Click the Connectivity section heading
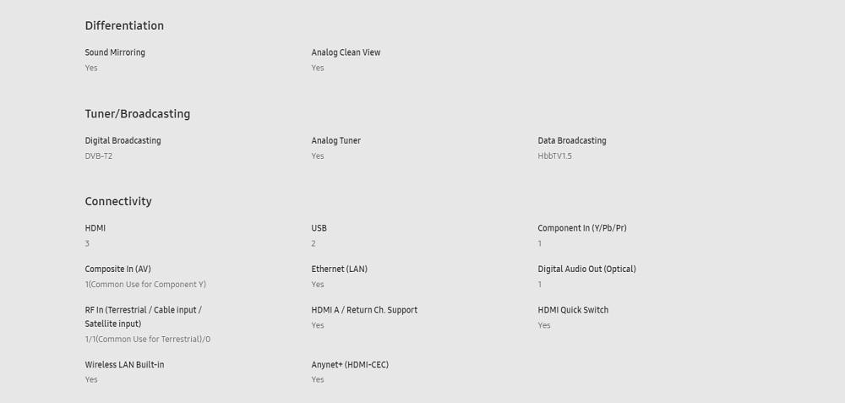The width and height of the screenshot is (845, 403). (x=118, y=201)
